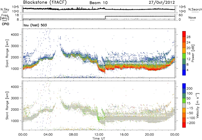Image resolution: width=202 pixels, height=140 pixels.
Task: Click the power panel's 'Slant Range [km]' axis title
Action: point(7,53)
